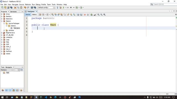Click the Stop Macro Recording icon
The width and height of the screenshot is (177, 99).
(88, 15)
